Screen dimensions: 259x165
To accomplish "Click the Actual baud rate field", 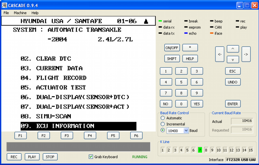I will (x=242, y=121).
